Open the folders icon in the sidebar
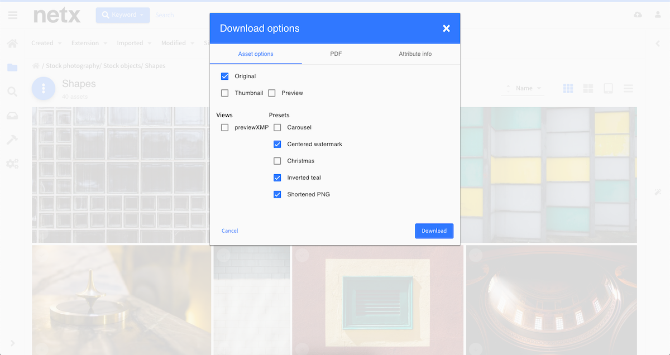The height and width of the screenshot is (355, 670). click(x=12, y=68)
